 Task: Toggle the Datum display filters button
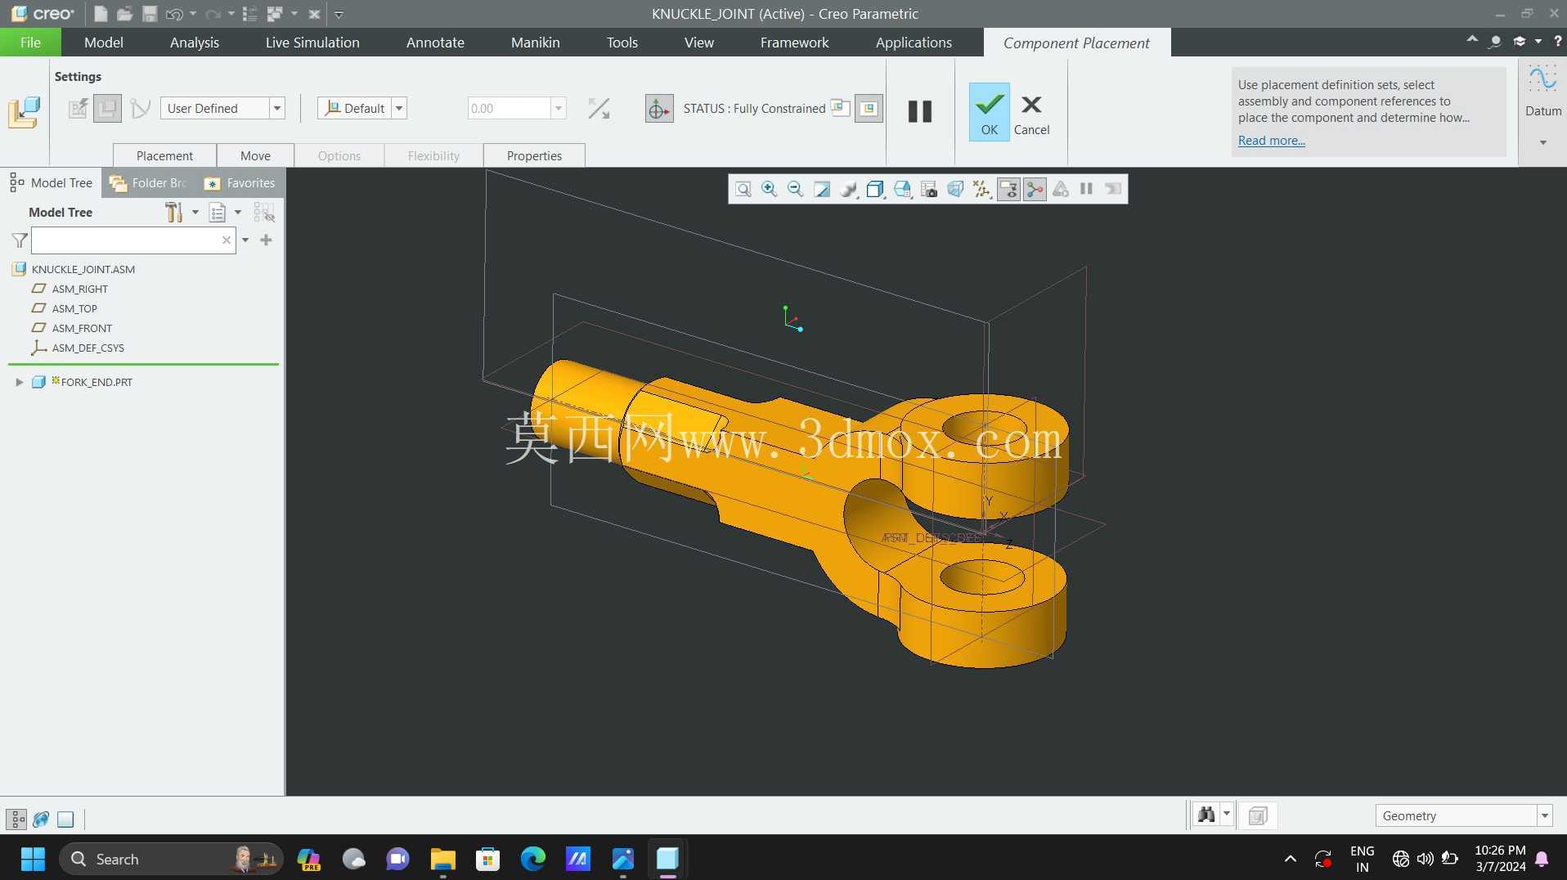pos(981,190)
